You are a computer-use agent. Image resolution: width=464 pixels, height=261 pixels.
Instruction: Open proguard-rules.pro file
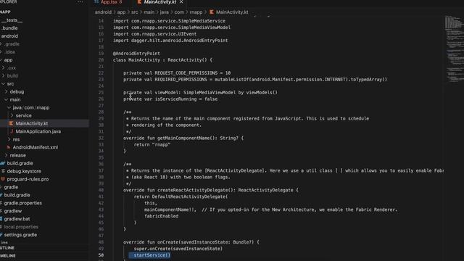(x=28, y=179)
